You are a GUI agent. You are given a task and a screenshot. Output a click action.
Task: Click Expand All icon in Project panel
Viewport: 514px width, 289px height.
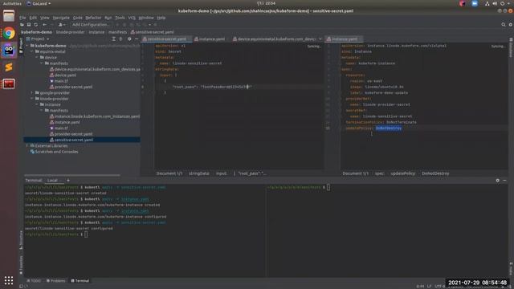click(114, 39)
